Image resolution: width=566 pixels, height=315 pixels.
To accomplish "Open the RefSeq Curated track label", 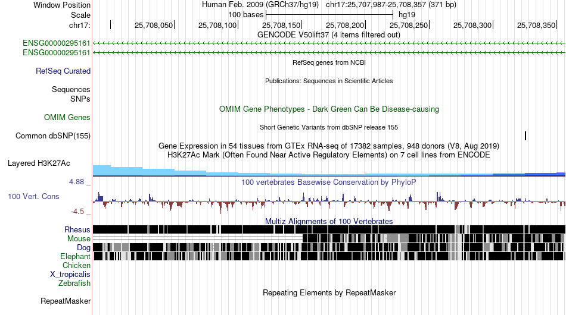I will 63,71.
